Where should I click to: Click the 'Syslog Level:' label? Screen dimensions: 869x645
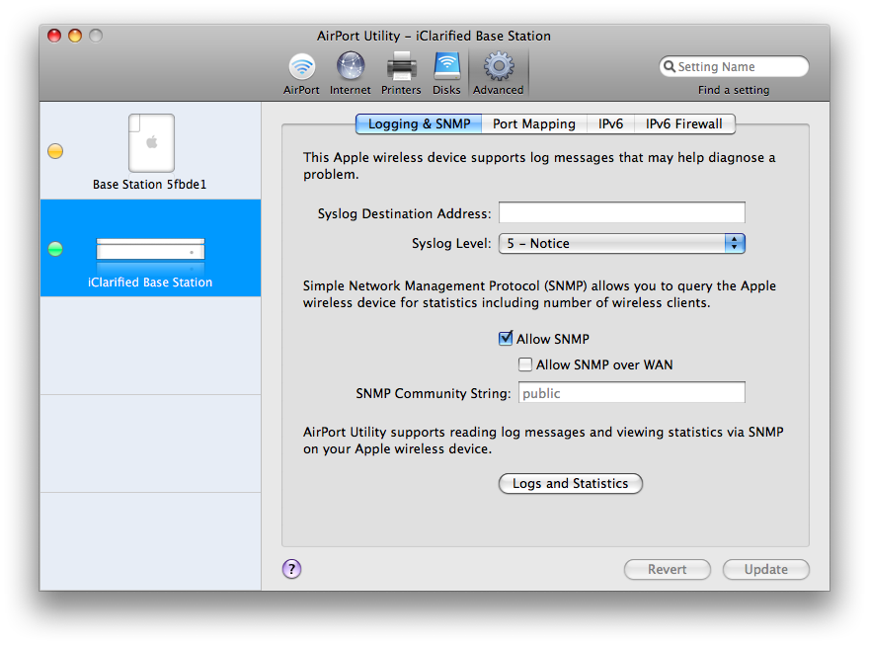[x=451, y=243]
